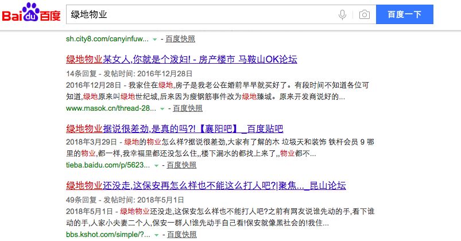Open the 马鞍山OK论坛 result titled 某女人,你就是个泼妇

point(181,59)
